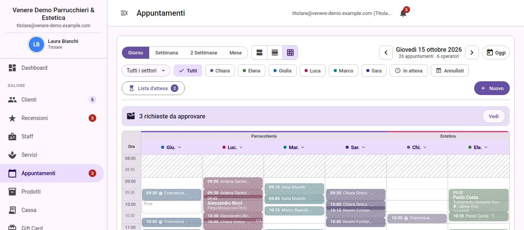Toggle the Chiara filter chip

click(x=220, y=71)
